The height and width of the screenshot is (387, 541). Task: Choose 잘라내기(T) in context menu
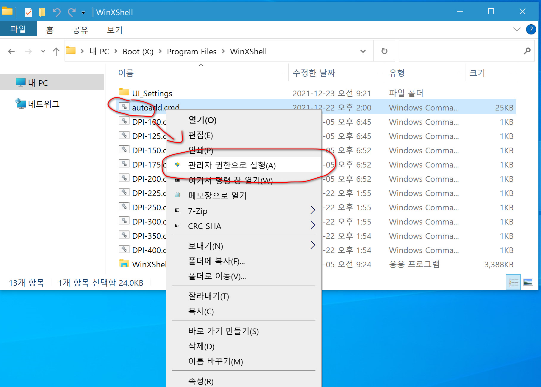point(244,296)
